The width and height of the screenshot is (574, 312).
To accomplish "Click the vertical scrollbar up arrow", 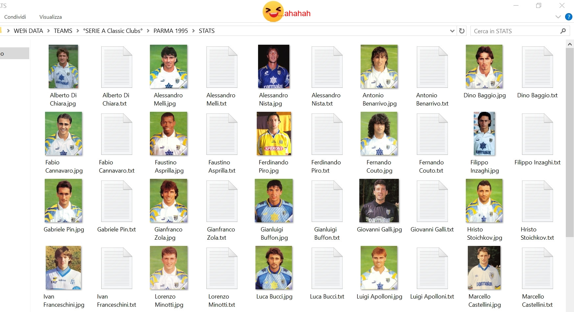I will coord(570,44).
